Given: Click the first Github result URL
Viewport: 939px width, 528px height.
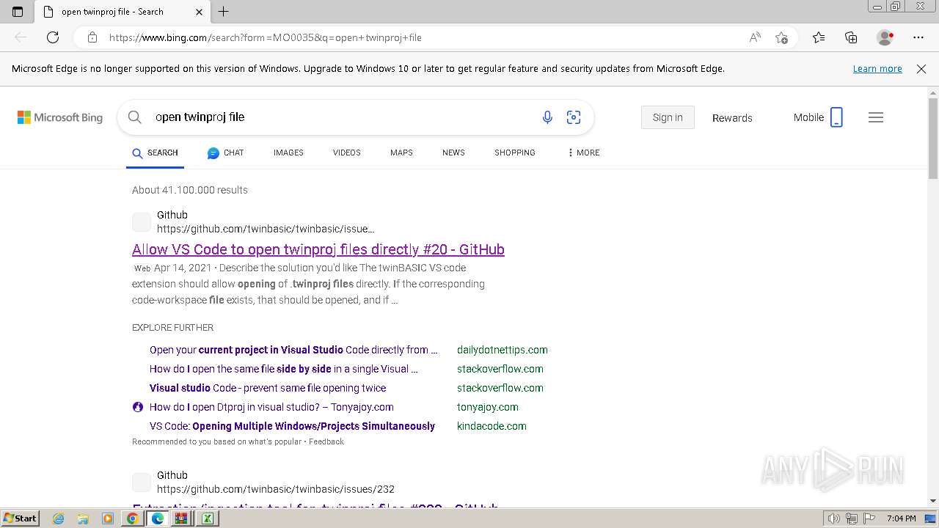Looking at the screenshot, I should coord(266,229).
